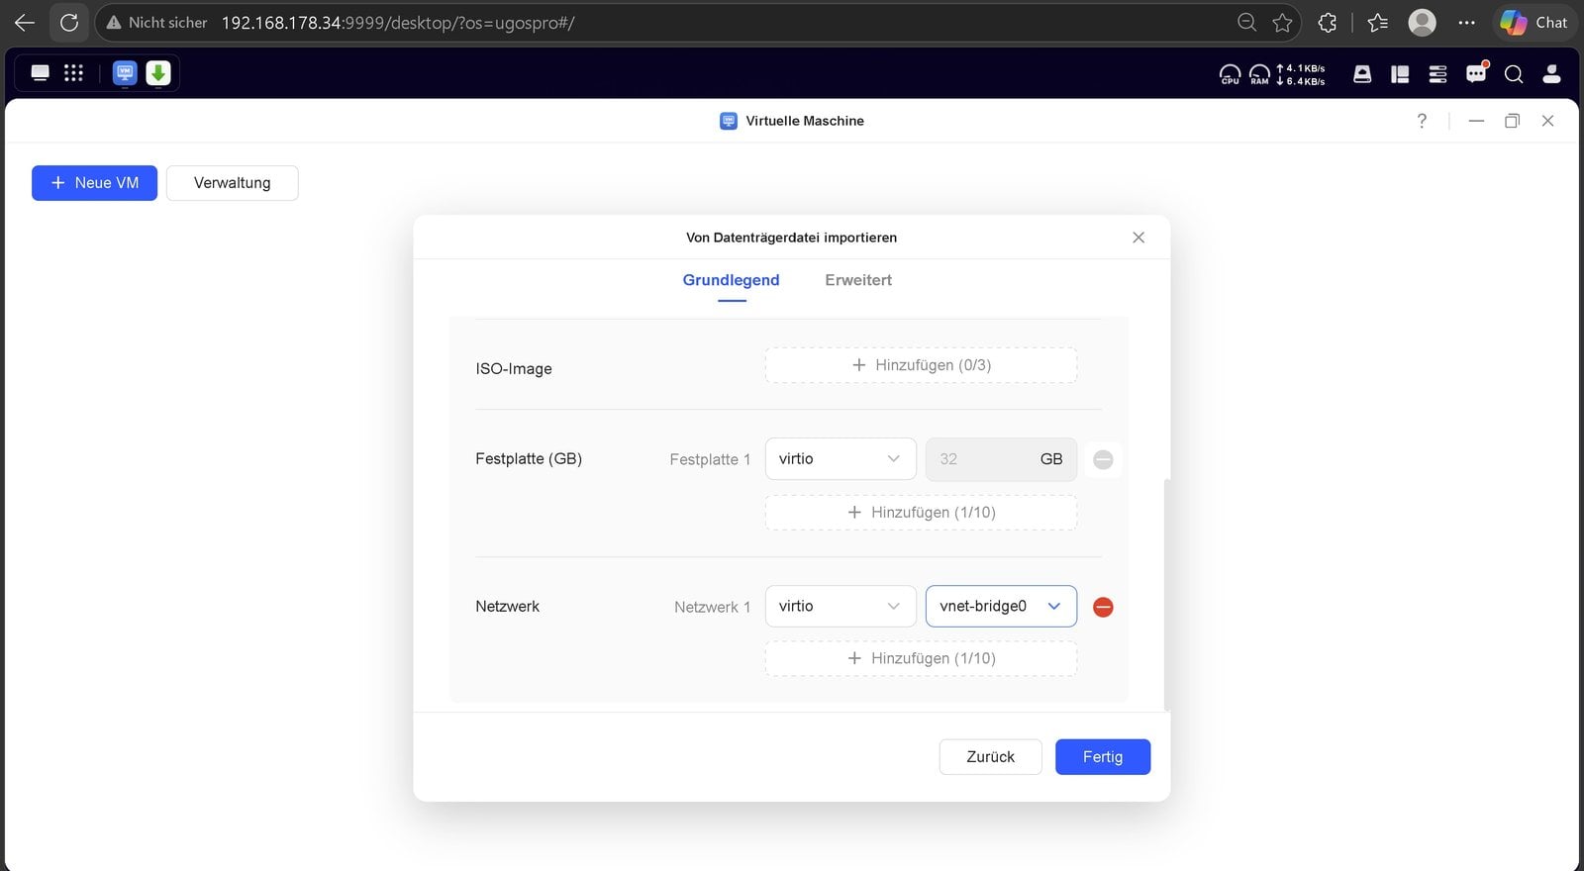The image size is (1584, 871).
Task: Bookmark page with star icon
Action: [1282, 22]
